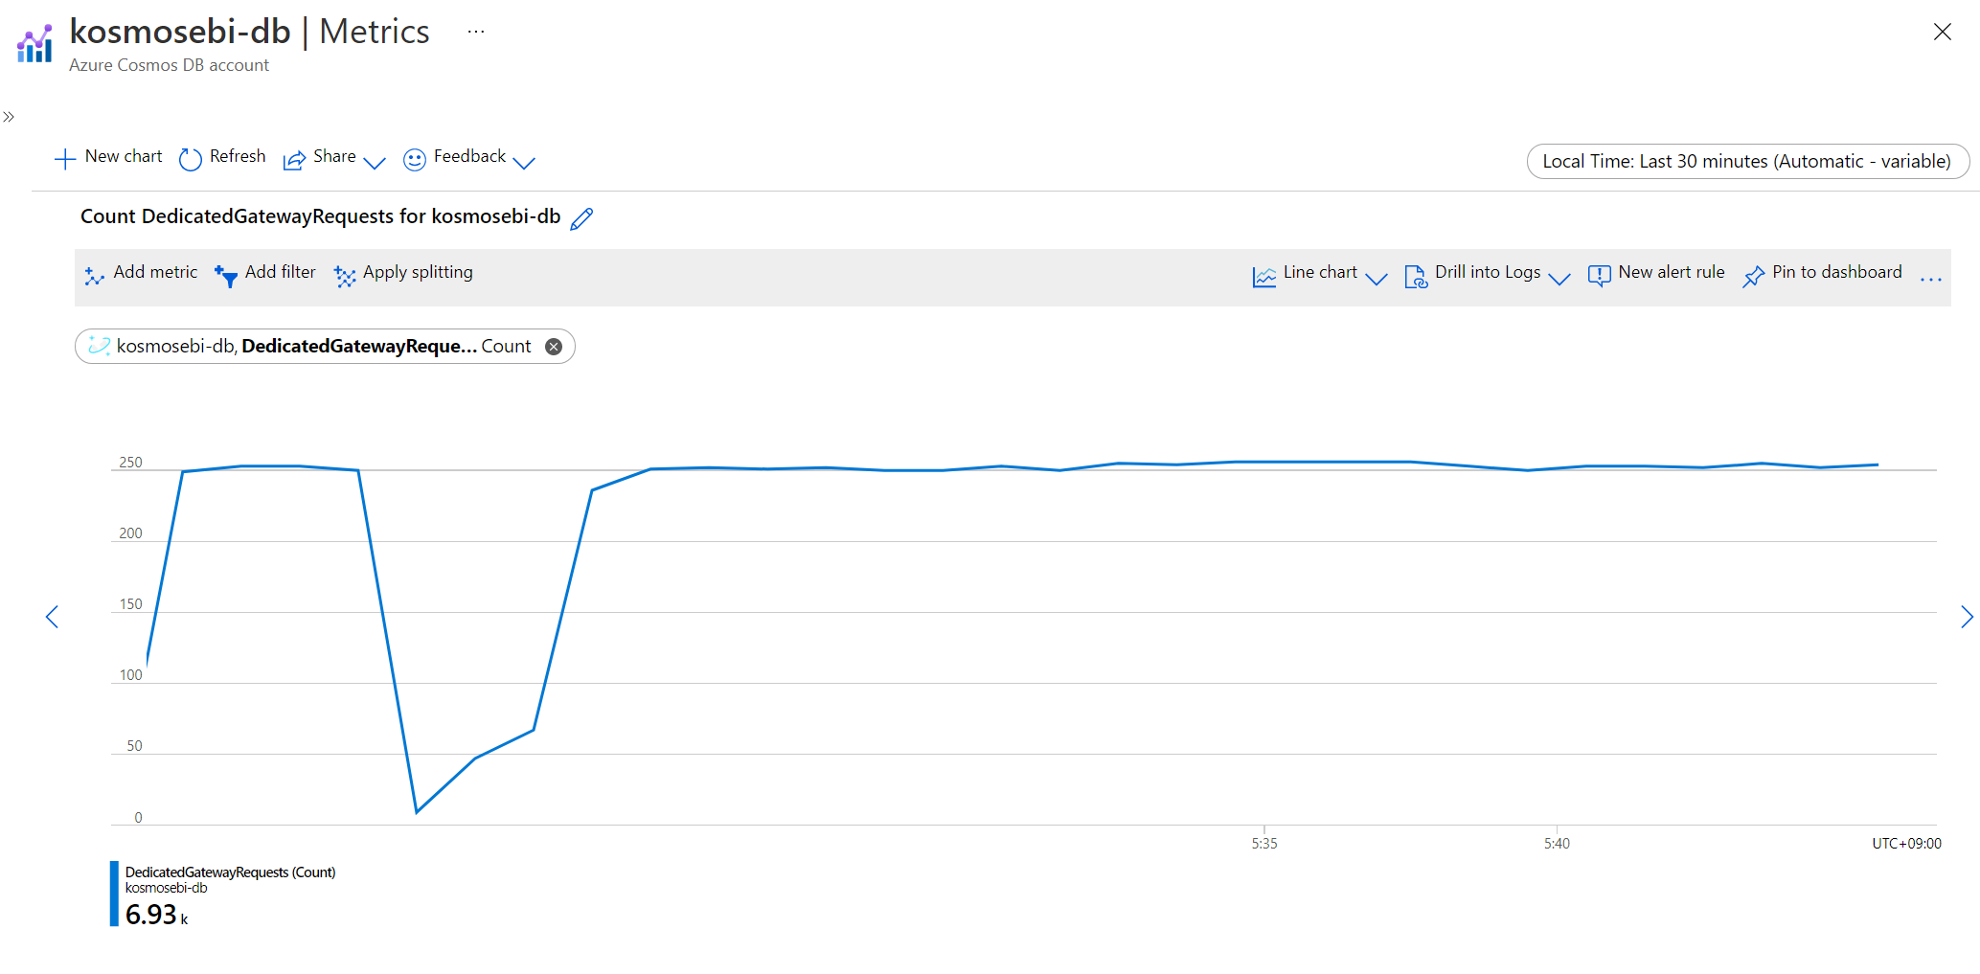This screenshot has height=974, width=1980.
Task: Click the Add metric sparkle icon
Action: [94, 277]
